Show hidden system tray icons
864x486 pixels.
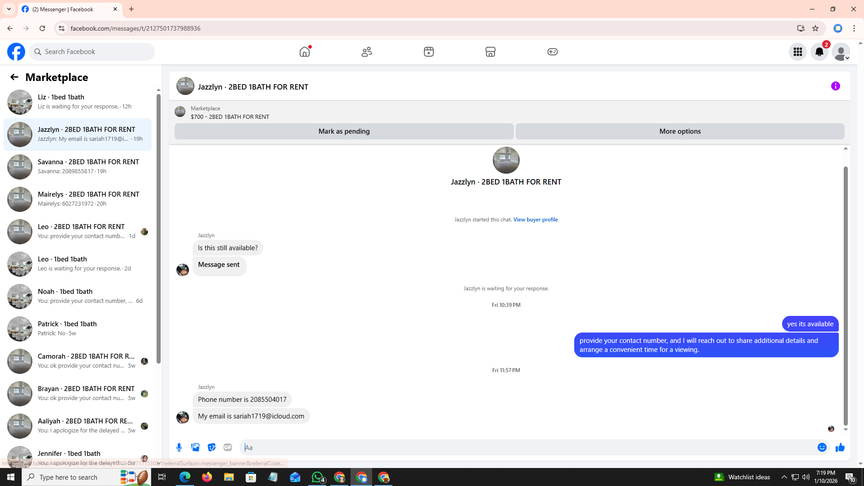pos(784,477)
